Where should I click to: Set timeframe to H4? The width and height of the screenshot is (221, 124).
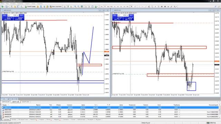click(x=118, y=7)
